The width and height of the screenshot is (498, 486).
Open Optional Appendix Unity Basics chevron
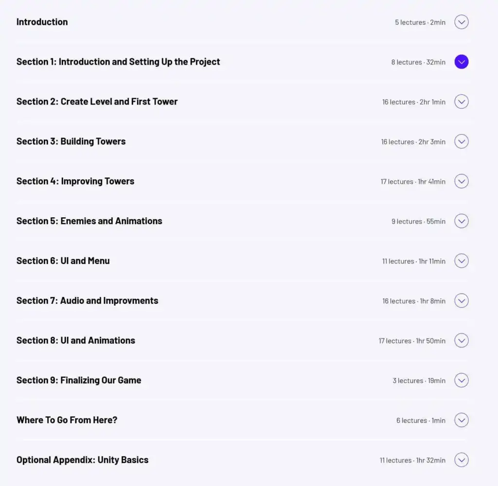[x=461, y=460]
